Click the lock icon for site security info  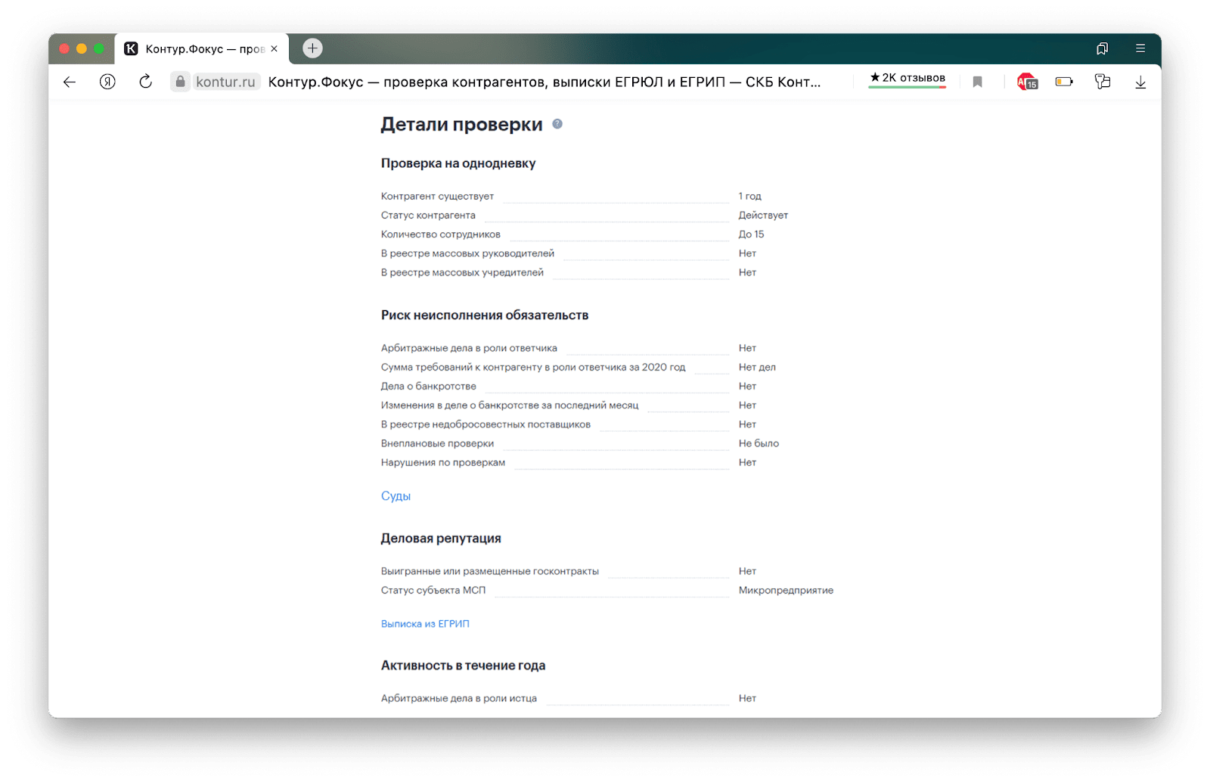(180, 82)
